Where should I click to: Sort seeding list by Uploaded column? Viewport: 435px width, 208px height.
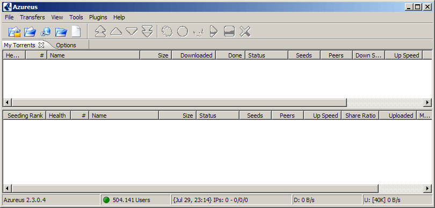pyautogui.click(x=398, y=116)
